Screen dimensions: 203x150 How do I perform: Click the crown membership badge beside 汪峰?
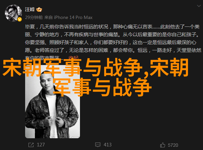(x=39, y=10)
